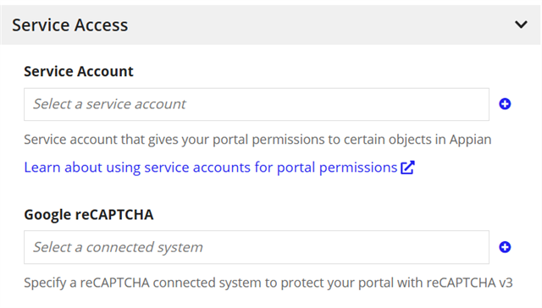Click 'portal permissions' words in the blue link
The height and width of the screenshot is (308, 542).
pos(337,168)
